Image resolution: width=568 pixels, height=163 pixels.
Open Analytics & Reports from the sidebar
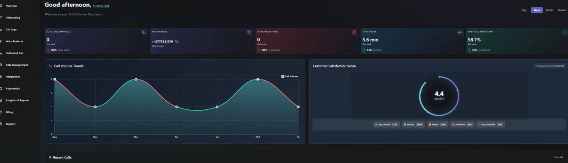(17, 100)
